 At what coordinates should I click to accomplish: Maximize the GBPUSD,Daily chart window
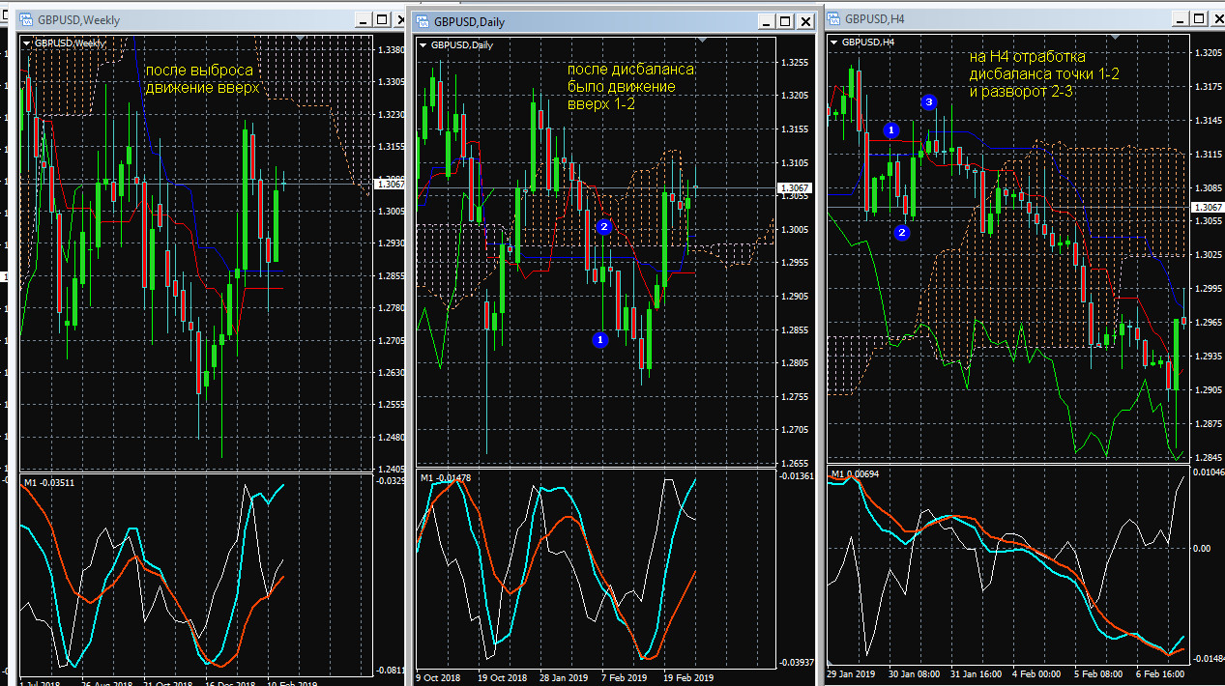[784, 21]
